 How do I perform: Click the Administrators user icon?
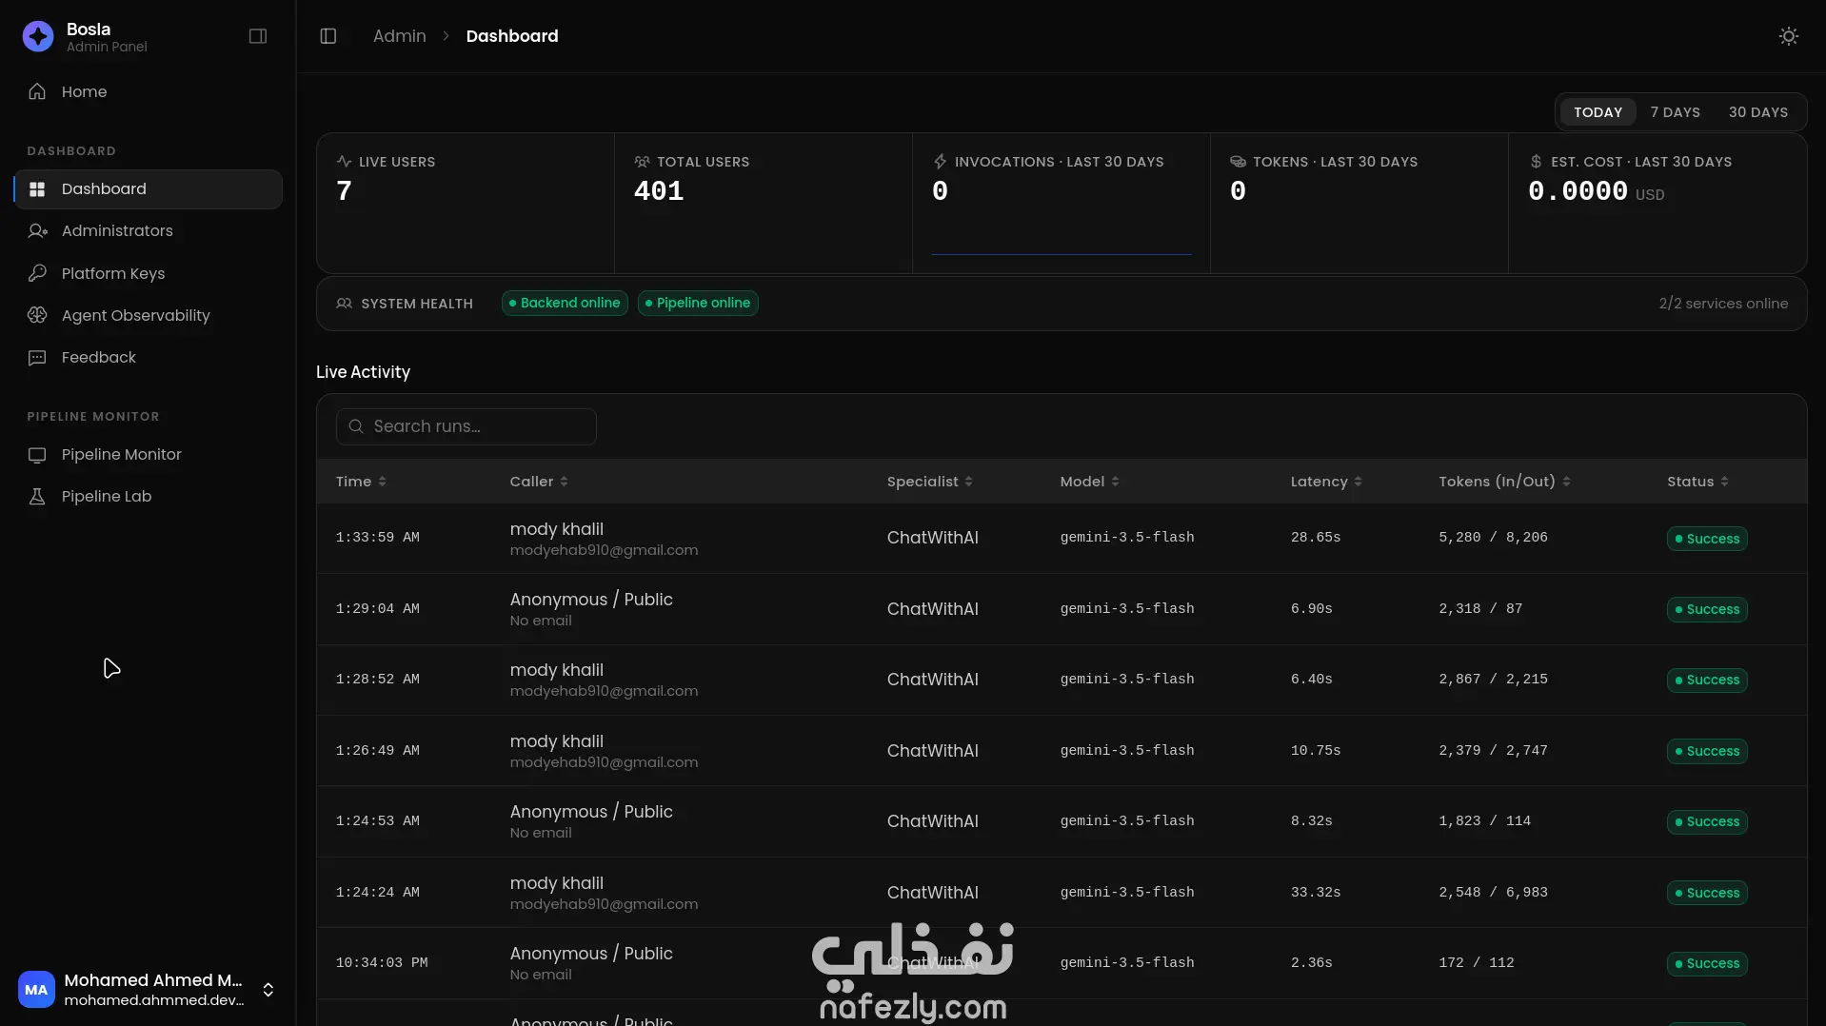(x=37, y=230)
